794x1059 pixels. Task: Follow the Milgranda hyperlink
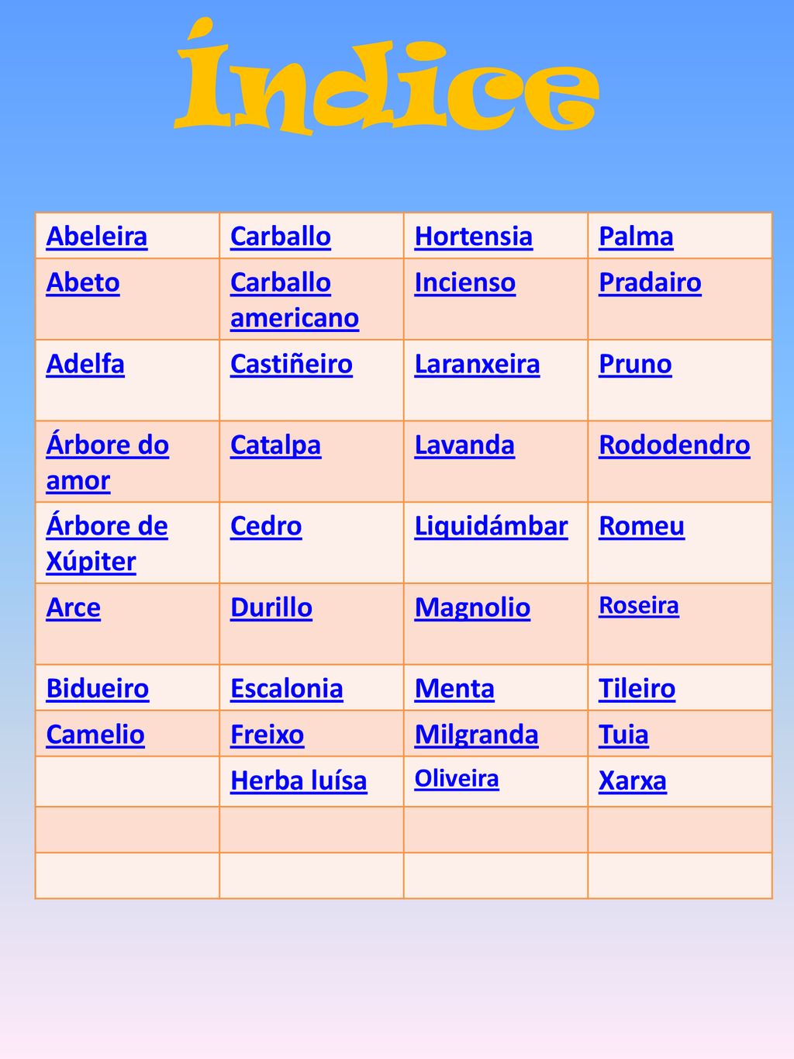coord(476,735)
